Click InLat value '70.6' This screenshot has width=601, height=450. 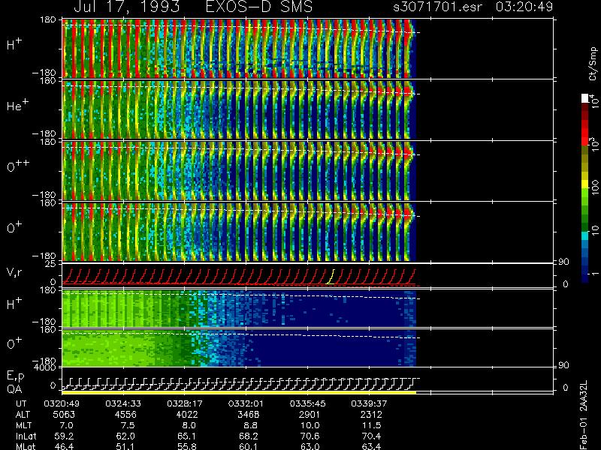[310, 436]
